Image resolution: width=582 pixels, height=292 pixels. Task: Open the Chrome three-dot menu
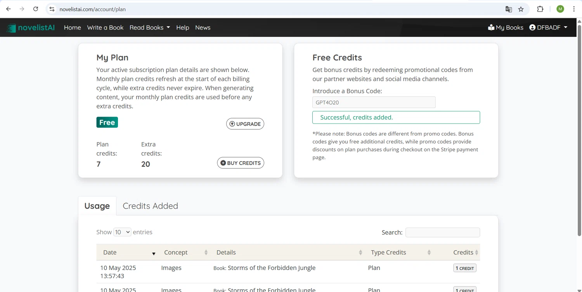point(574,9)
